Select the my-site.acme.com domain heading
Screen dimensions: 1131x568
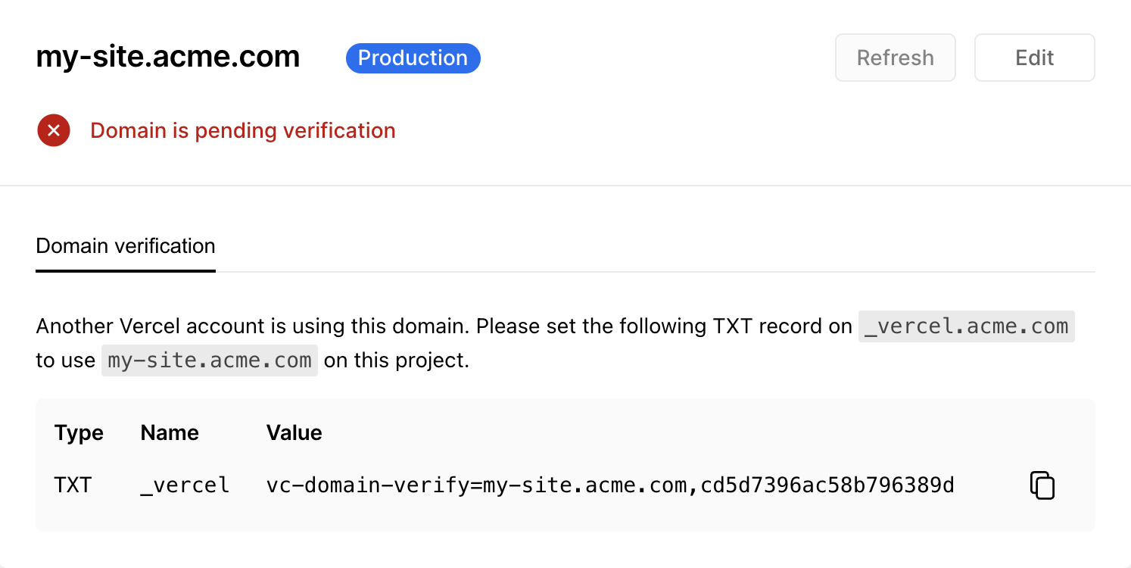click(168, 57)
